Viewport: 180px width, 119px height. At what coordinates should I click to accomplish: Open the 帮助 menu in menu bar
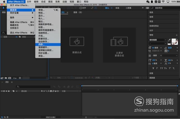[x=86, y=2]
